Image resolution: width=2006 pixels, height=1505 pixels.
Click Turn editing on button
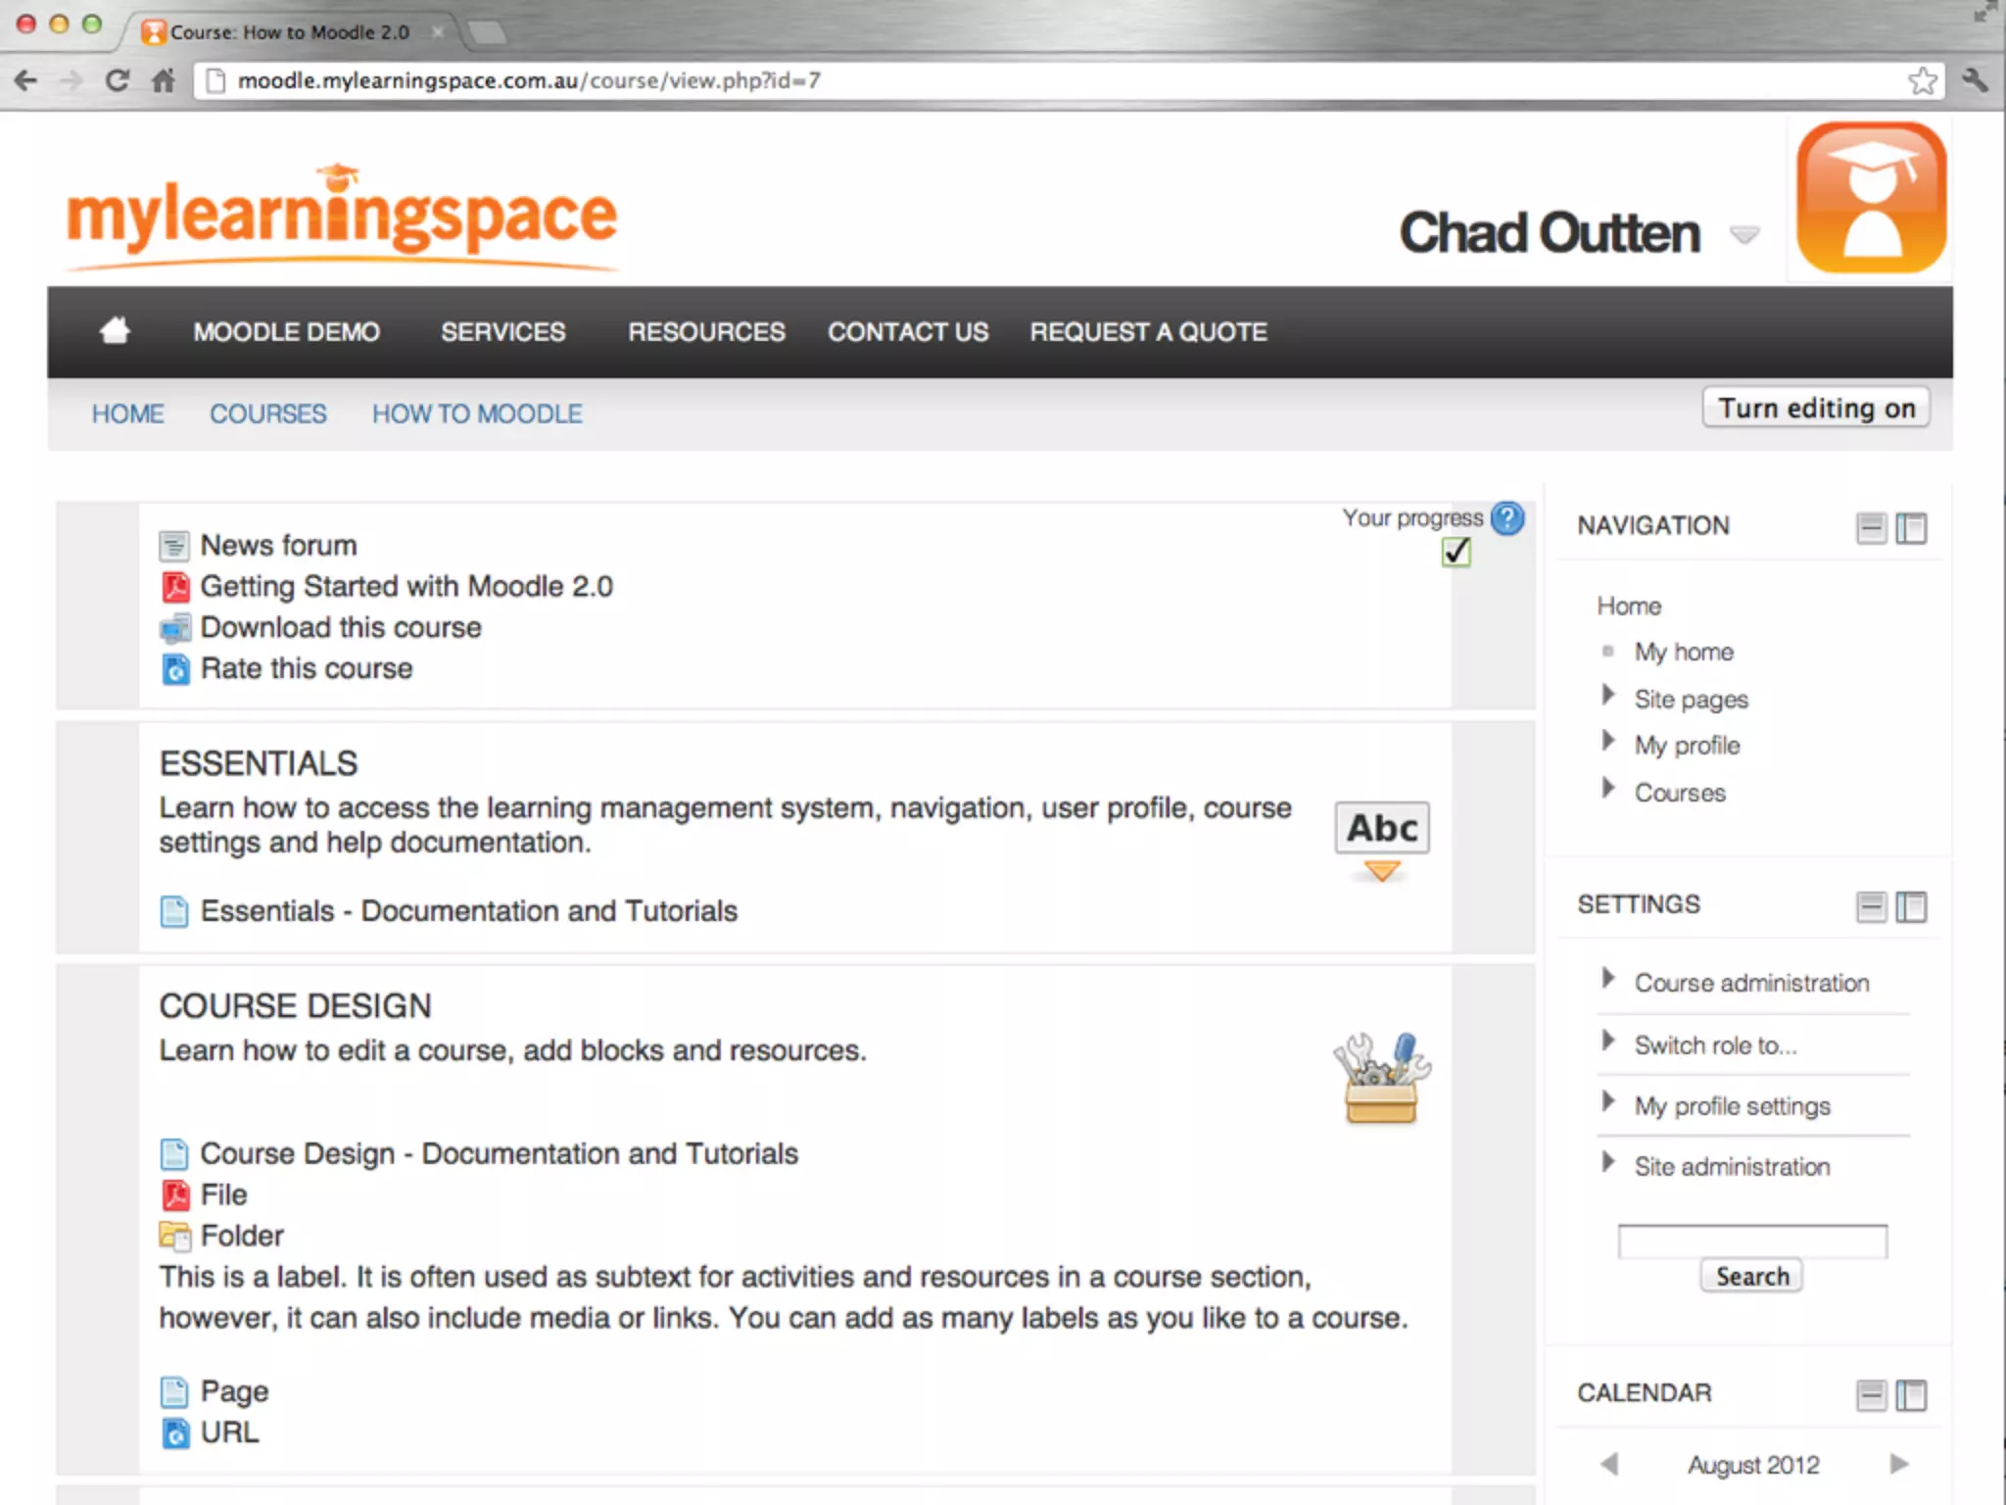pyautogui.click(x=1816, y=409)
